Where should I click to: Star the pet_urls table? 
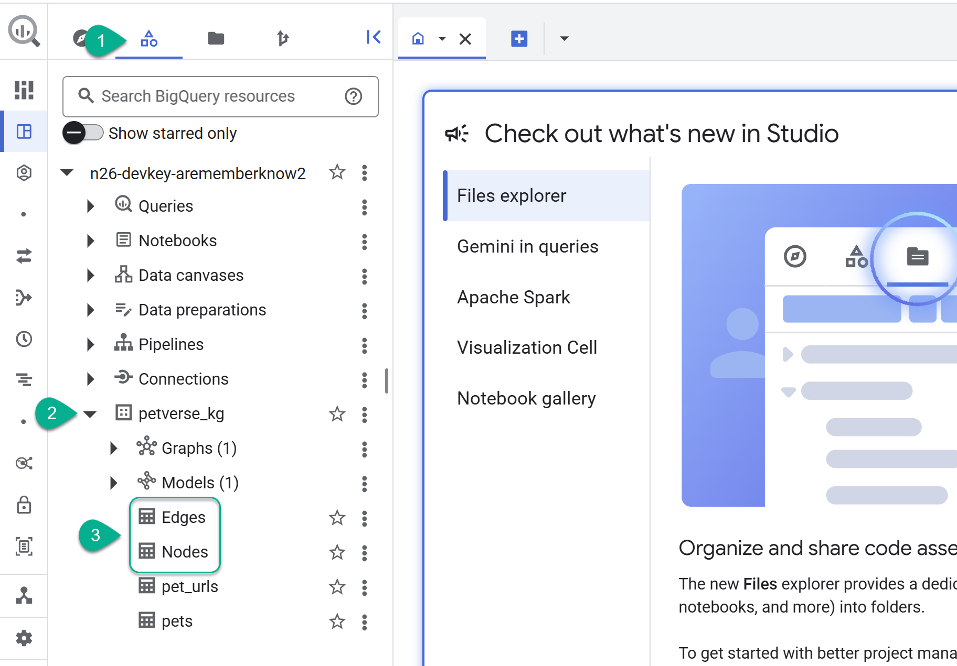click(337, 587)
